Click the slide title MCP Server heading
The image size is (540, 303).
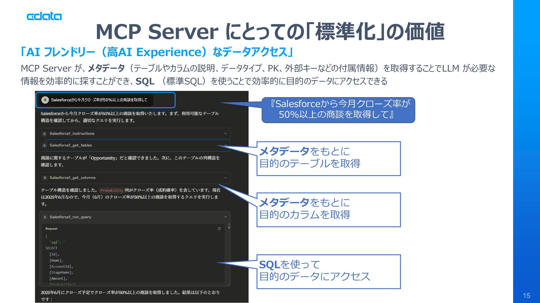tap(270, 31)
